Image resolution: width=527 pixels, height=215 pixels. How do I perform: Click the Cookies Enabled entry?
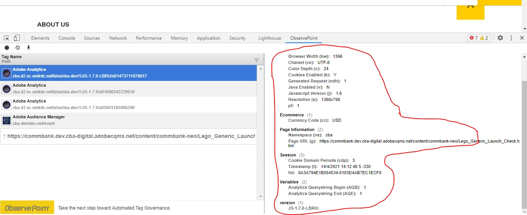pos(312,75)
